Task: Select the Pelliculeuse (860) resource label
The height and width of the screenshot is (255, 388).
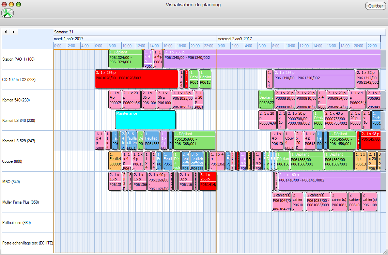Action: [x=16, y=223]
